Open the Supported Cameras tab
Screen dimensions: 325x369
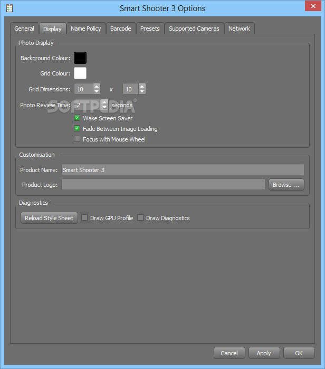pos(194,29)
